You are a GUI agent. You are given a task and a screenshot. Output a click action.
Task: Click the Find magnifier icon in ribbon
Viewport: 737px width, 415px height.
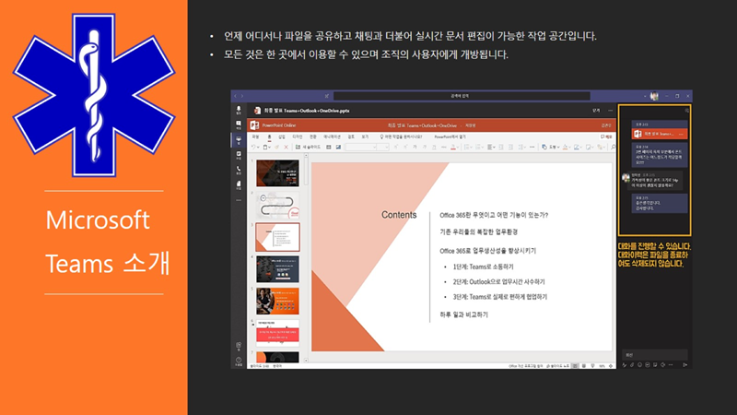(x=613, y=148)
